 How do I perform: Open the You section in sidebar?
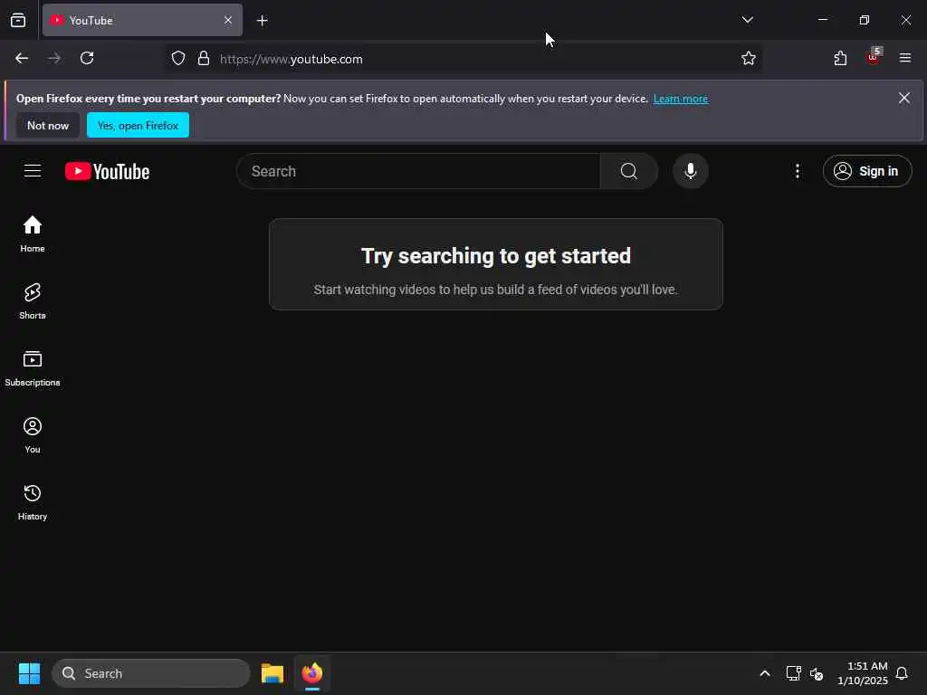[33, 435]
